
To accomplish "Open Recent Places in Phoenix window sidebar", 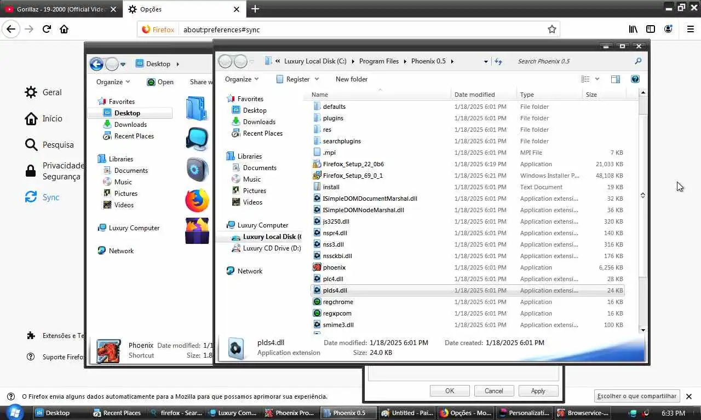I will pyautogui.click(x=262, y=133).
